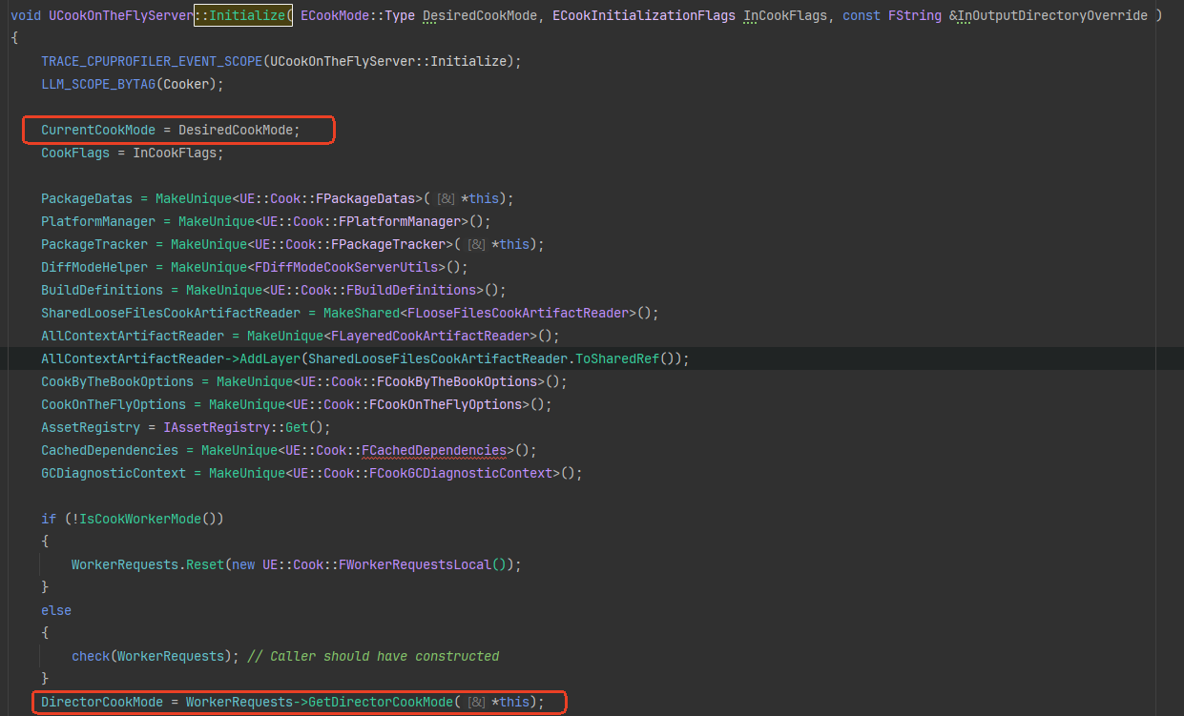Select the LLM_SCOPE_BYTAG macro call
The height and width of the screenshot is (716, 1184).
97,85
